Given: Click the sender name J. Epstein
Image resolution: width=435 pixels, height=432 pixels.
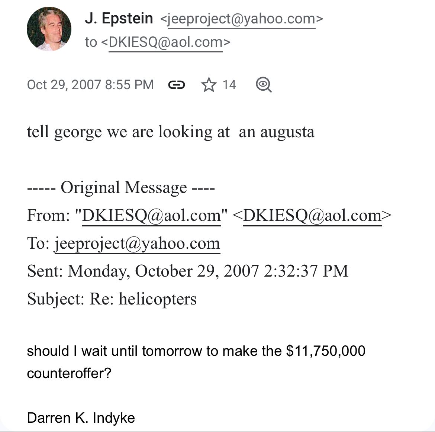Looking at the screenshot, I should click(119, 18).
